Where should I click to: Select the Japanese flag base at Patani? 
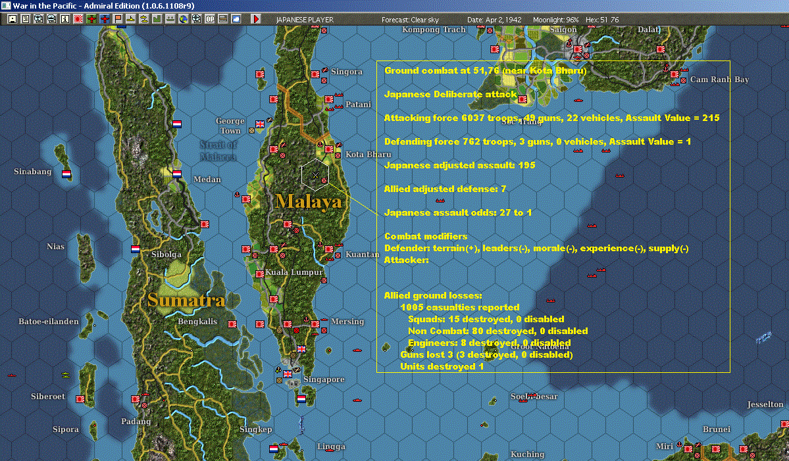329,99
